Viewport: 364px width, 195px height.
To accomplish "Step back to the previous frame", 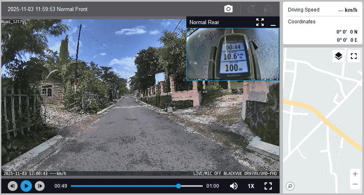I will 13,186.
